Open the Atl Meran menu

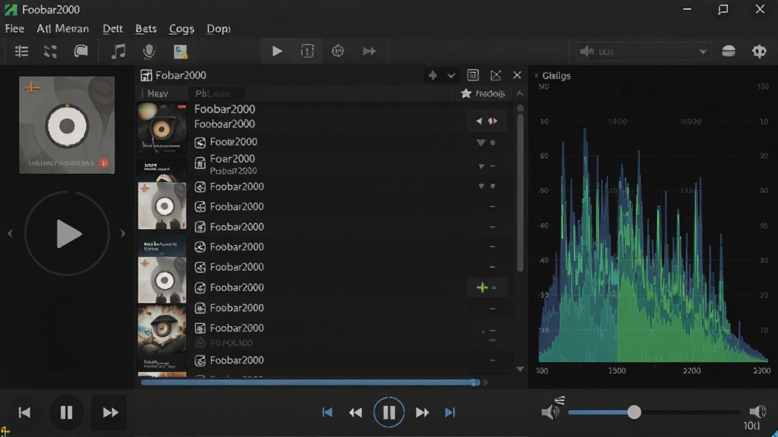[62, 29]
